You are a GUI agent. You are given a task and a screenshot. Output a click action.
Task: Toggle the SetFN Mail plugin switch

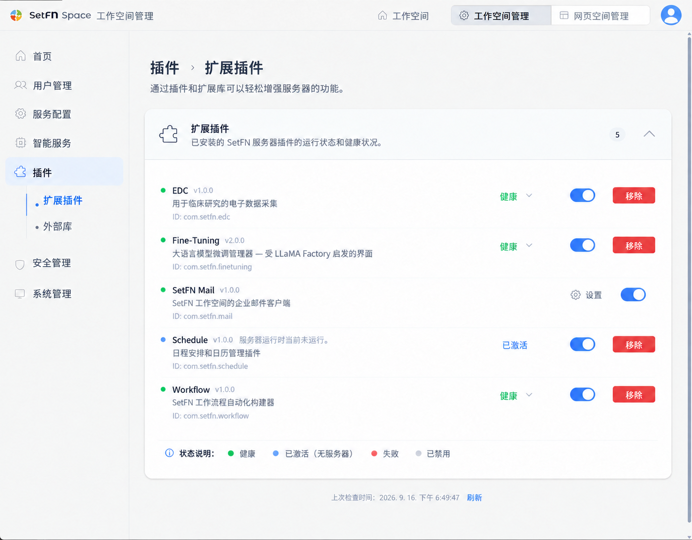[x=633, y=294]
